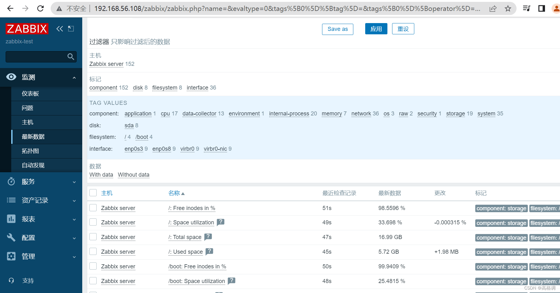Viewport: 560px width, 293px height.
Task: Click the wrench icon for 配置
Action: [x=11, y=237]
